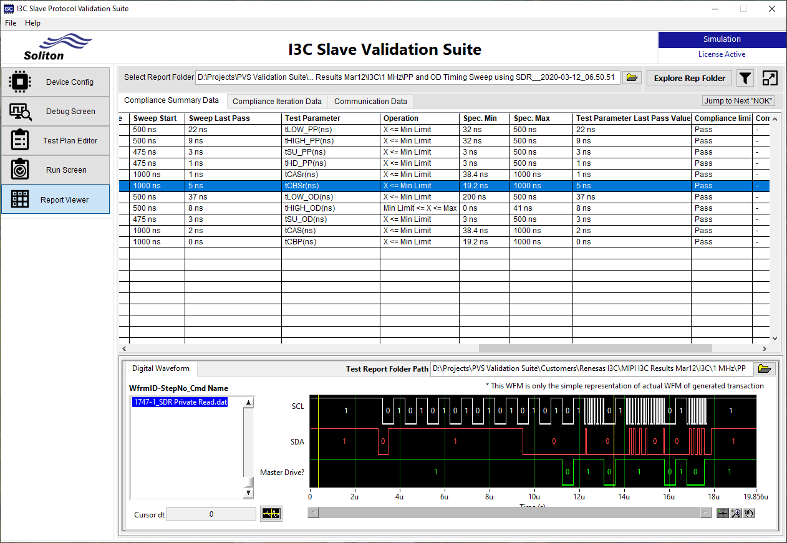Screen dimensions: 787x543
Task: Select the pan hand tool on the waveform
Action: [x=748, y=513]
